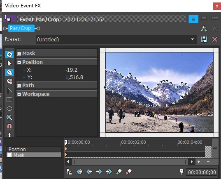Image resolution: width=221 pixels, height=179 pixels.
Task: Select the Pan/Crop plugin chain tab
Action: (21, 28)
